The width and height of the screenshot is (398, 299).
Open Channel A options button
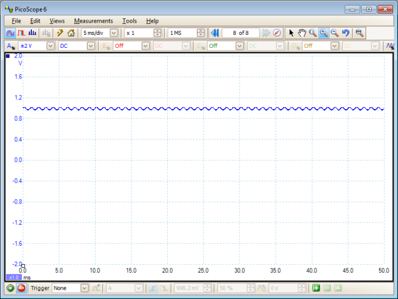[x=11, y=46]
